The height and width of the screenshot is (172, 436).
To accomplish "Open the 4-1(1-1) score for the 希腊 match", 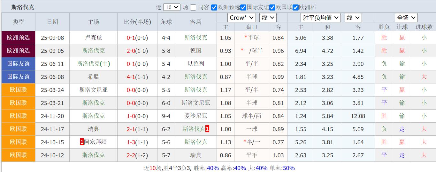I will (137, 77).
